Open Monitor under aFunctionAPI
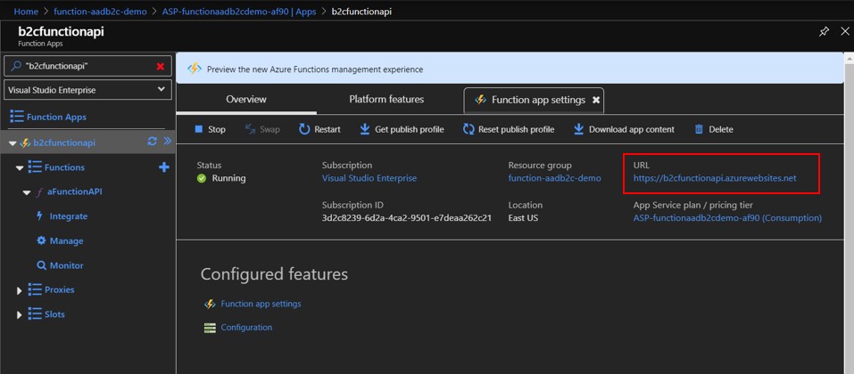This screenshot has width=854, height=374. (x=66, y=265)
